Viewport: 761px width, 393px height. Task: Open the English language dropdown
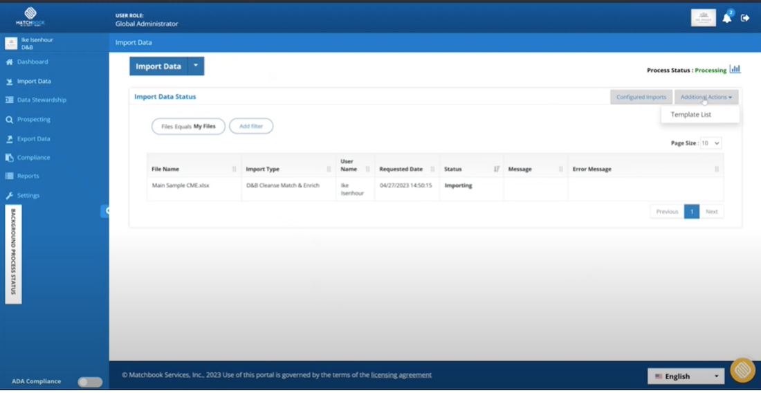(686, 376)
